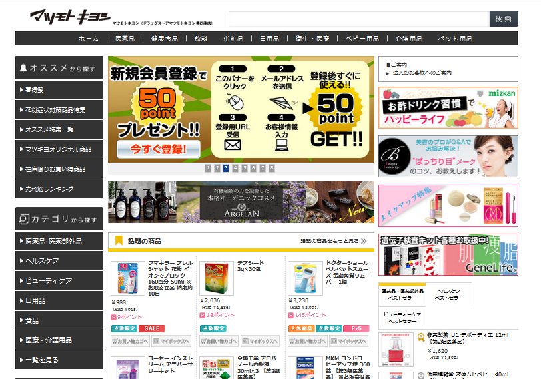Select the 日用品 sidebar category
The height and width of the screenshot is (379, 541).
tap(59, 300)
